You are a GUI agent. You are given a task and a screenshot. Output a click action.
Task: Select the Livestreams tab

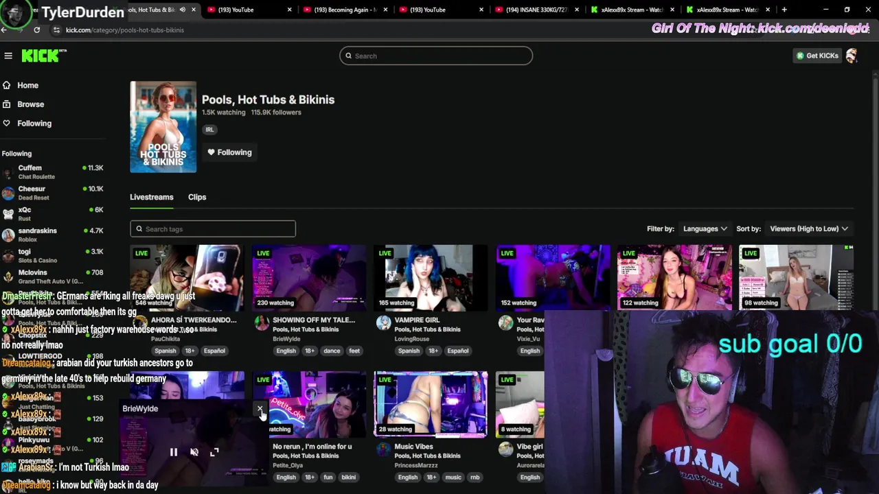point(152,197)
